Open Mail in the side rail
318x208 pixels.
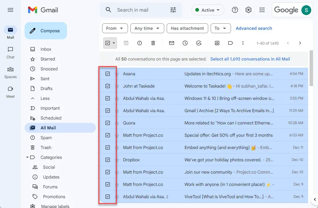[x=10, y=32]
